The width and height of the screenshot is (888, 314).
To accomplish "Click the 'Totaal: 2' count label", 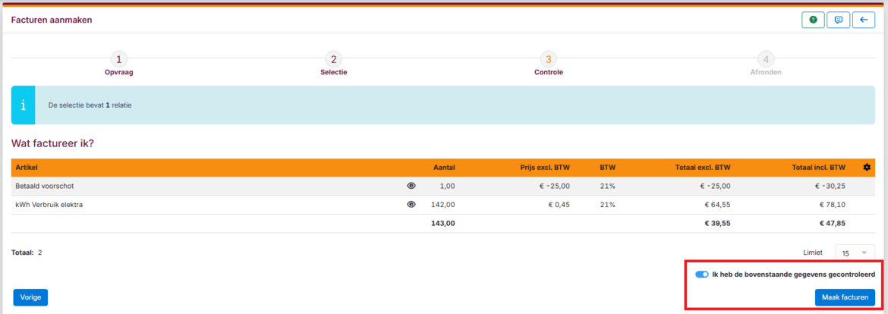I will 27,253.
